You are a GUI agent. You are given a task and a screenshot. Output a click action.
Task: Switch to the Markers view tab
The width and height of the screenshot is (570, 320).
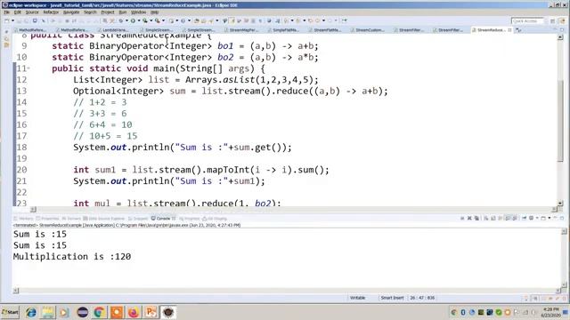coord(23,219)
